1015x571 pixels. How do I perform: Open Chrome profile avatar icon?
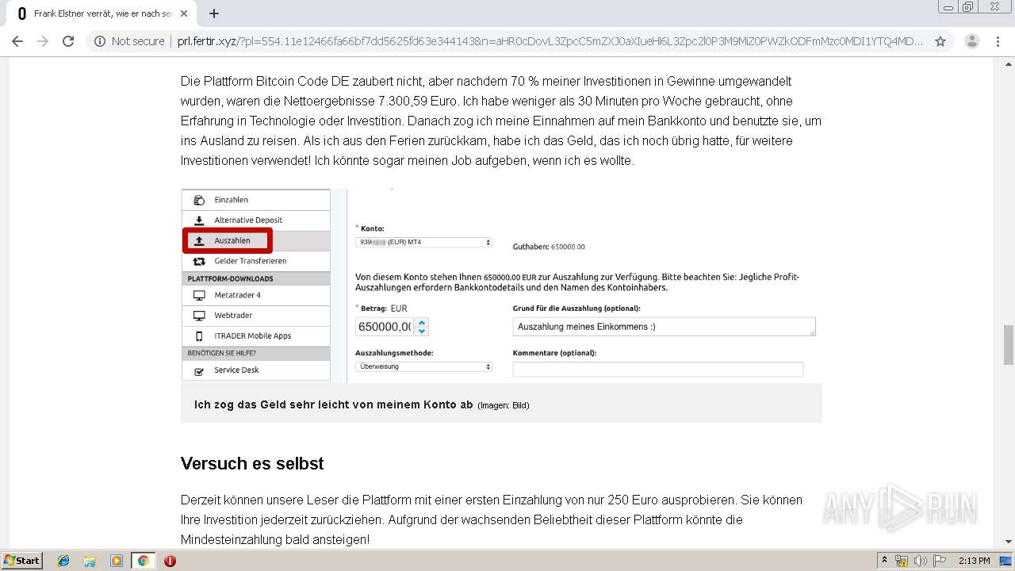[971, 41]
